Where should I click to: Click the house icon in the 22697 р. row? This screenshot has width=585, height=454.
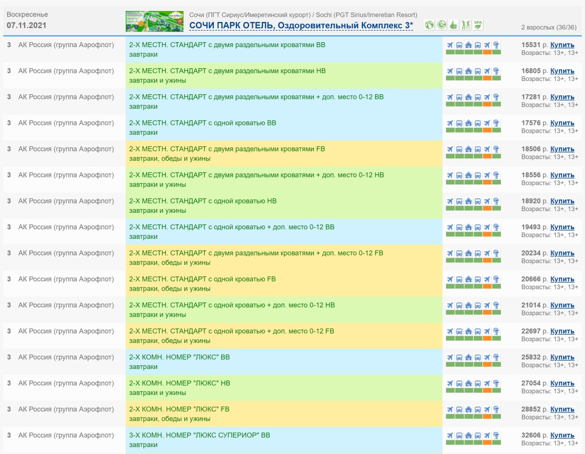pyautogui.click(x=468, y=332)
